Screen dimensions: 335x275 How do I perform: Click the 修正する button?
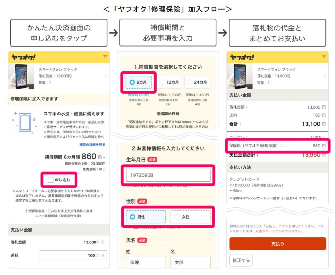tap(241, 260)
